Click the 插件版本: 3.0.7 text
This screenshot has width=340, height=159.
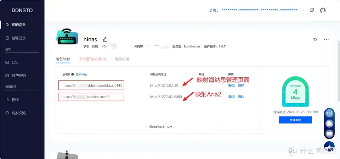(x=215, y=46)
